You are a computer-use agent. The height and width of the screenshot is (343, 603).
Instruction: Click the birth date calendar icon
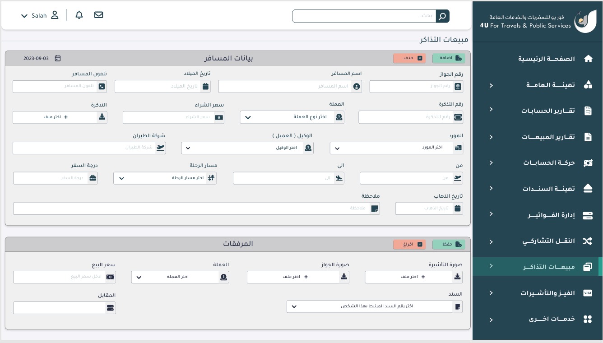click(x=205, y=87)
